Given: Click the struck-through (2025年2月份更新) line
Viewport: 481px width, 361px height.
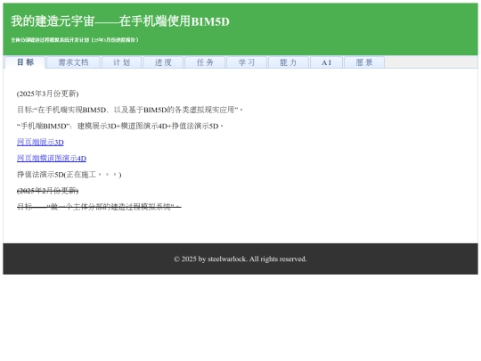Looking at the screenshot, I should (47, 191).
